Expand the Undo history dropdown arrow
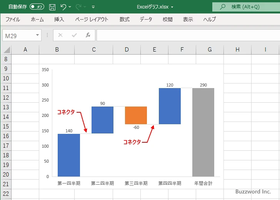This screenshot has width=280, height=200. pos(70,7)
